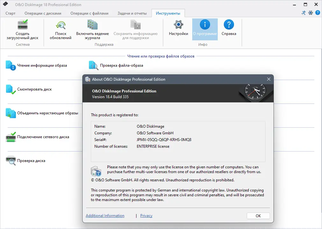
Task: Maximize the main DiskImage window
Action: point(305,4)
